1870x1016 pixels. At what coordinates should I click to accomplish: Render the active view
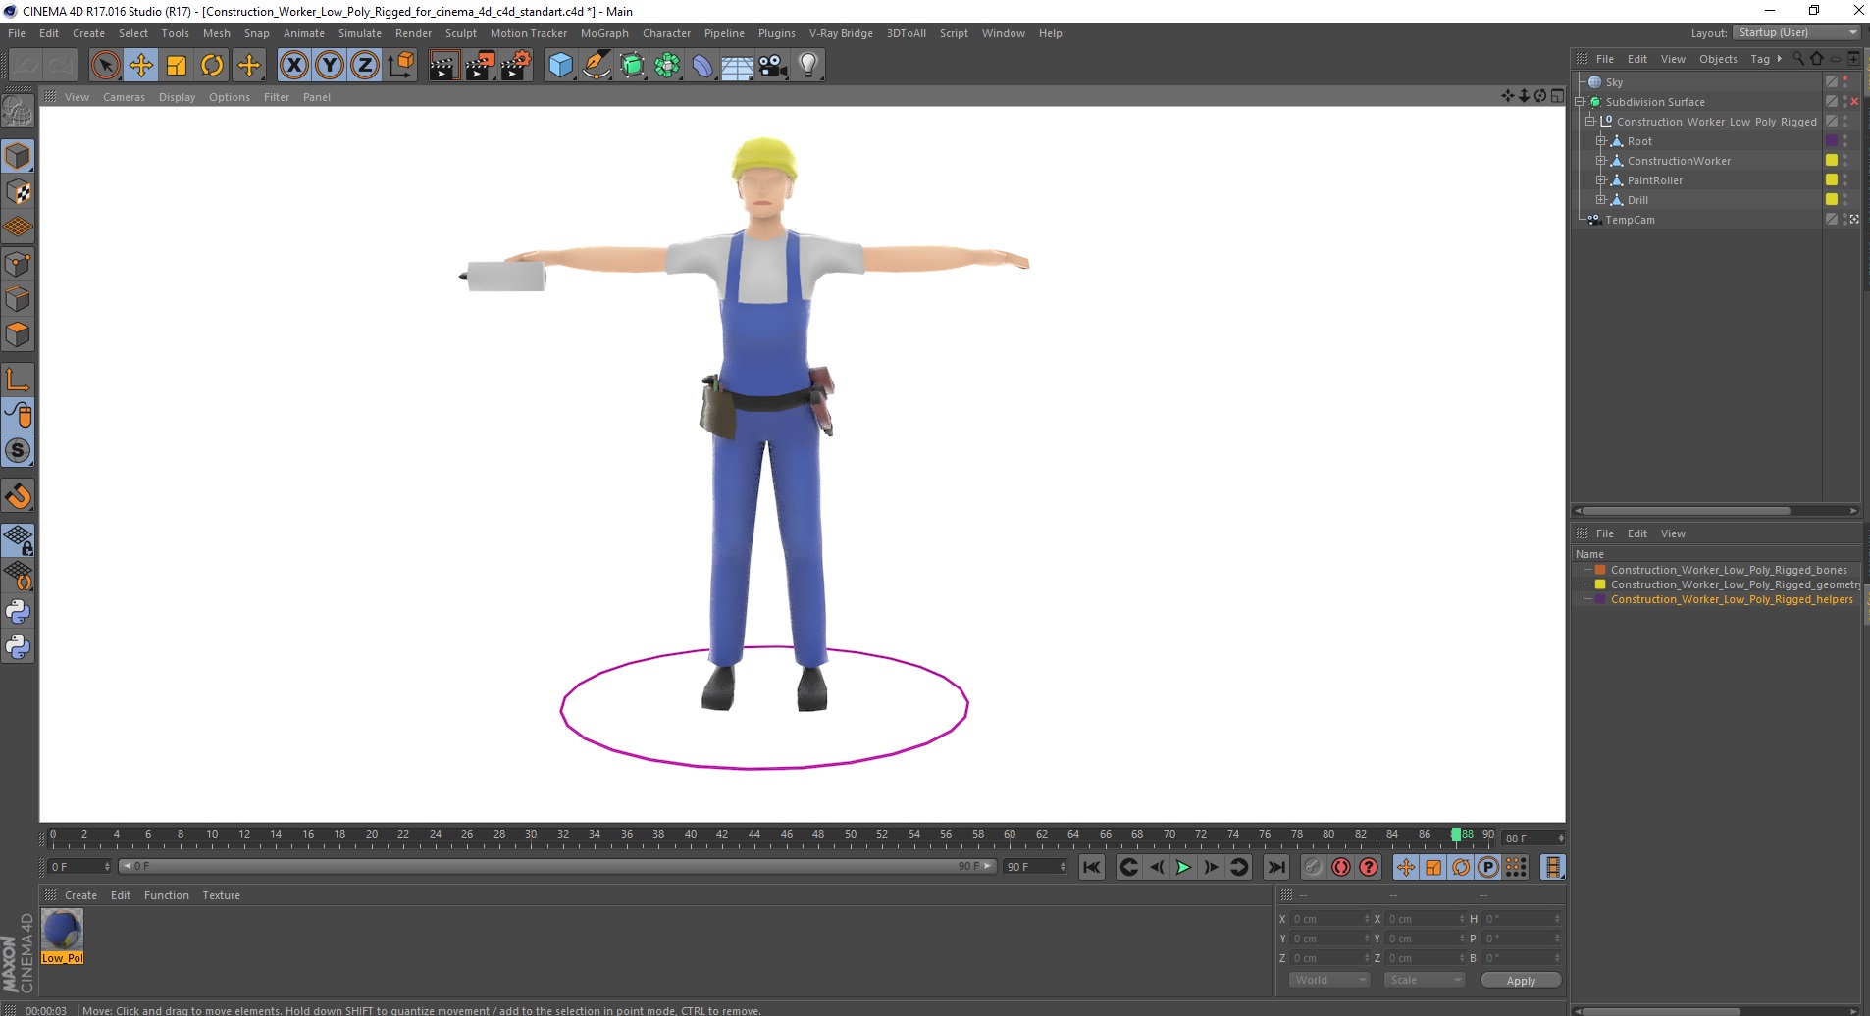tap(443, 66)
